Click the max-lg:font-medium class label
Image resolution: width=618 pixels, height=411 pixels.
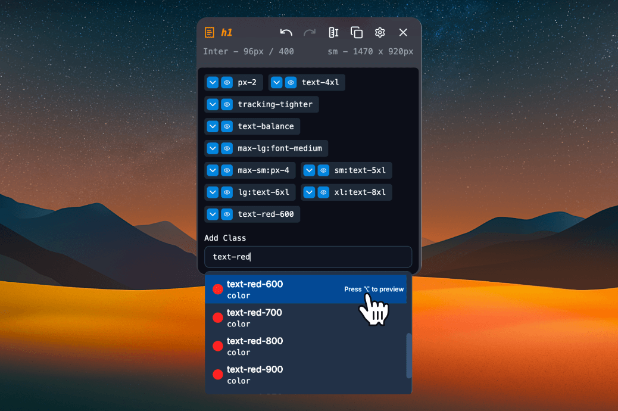(280, 149)
